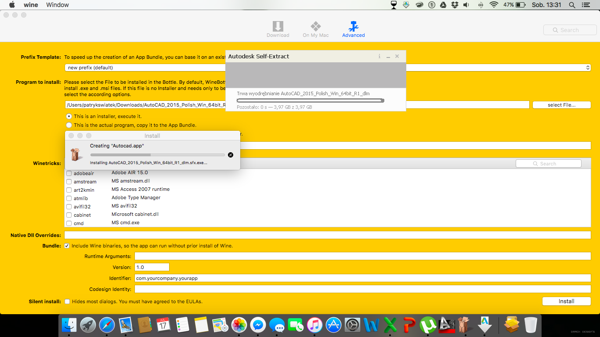Click 'MS Access 2007 runtime' row text
The image size is (600, 337).
141,189
